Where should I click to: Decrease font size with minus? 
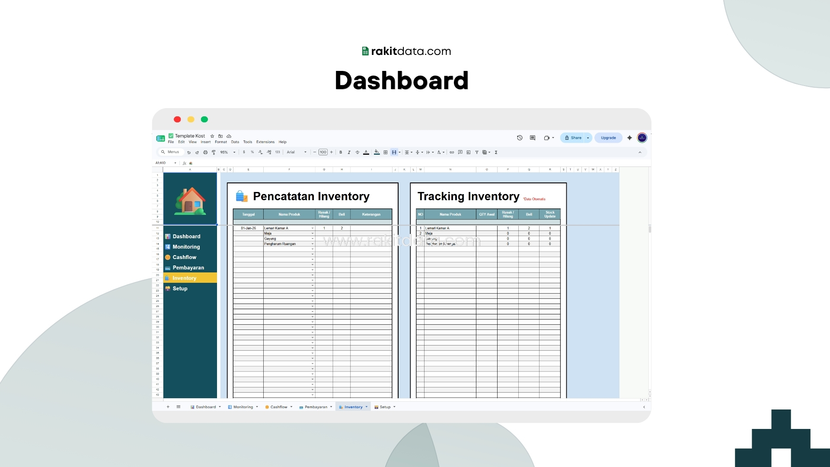coord(314,152)
